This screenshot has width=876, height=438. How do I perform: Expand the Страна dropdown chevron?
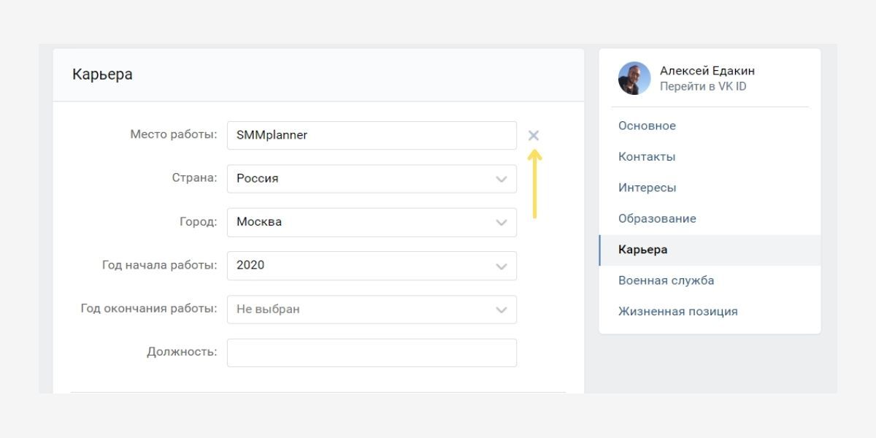point(502,179)
